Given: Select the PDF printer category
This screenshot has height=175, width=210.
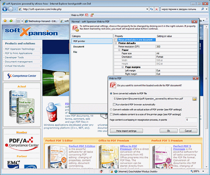Looking at the screenshot, I should point(92,41).
